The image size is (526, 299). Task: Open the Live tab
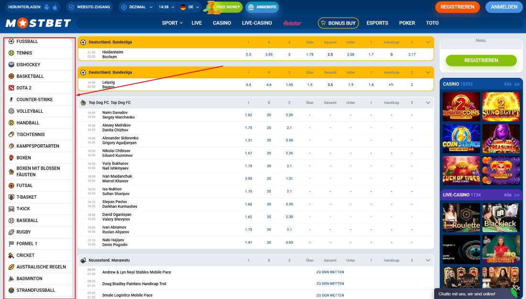(x=197, y=23)
